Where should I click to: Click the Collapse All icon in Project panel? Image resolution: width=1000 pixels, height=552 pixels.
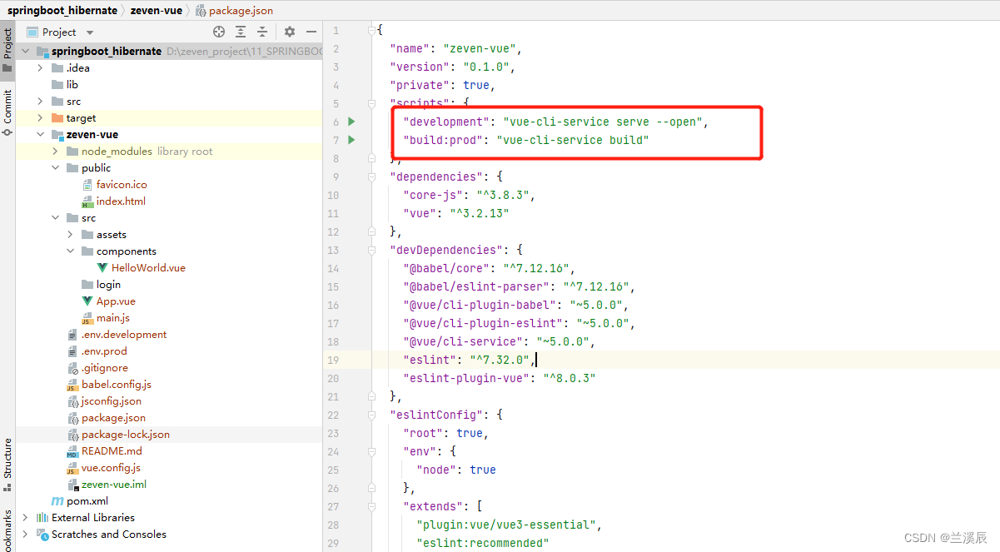[262, 32]
